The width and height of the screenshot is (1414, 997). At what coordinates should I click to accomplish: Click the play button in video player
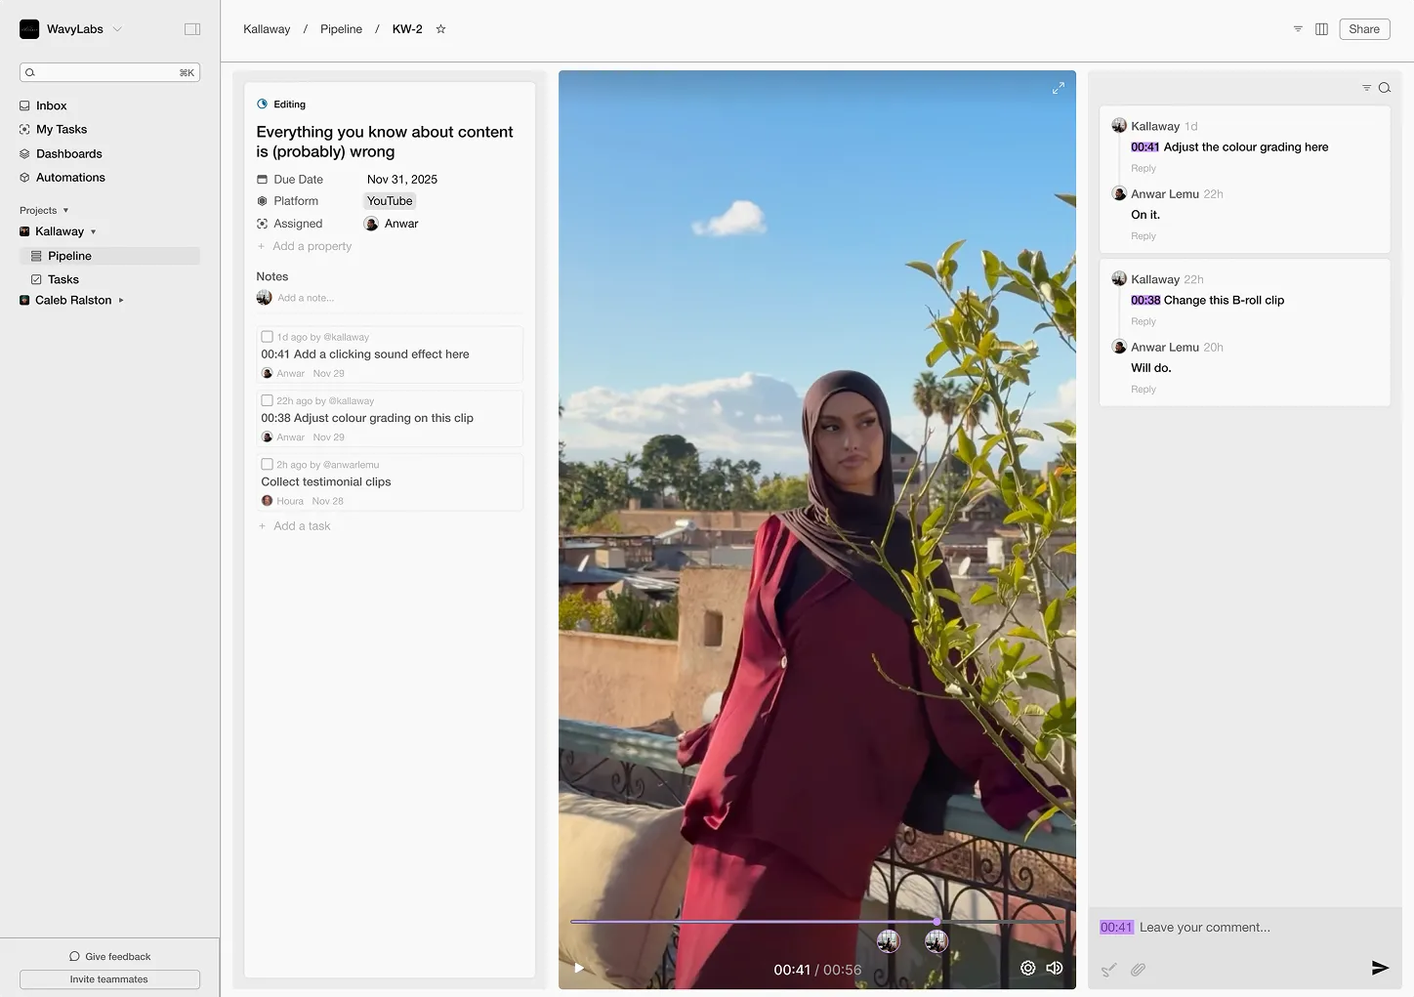[x=579, y=968]
